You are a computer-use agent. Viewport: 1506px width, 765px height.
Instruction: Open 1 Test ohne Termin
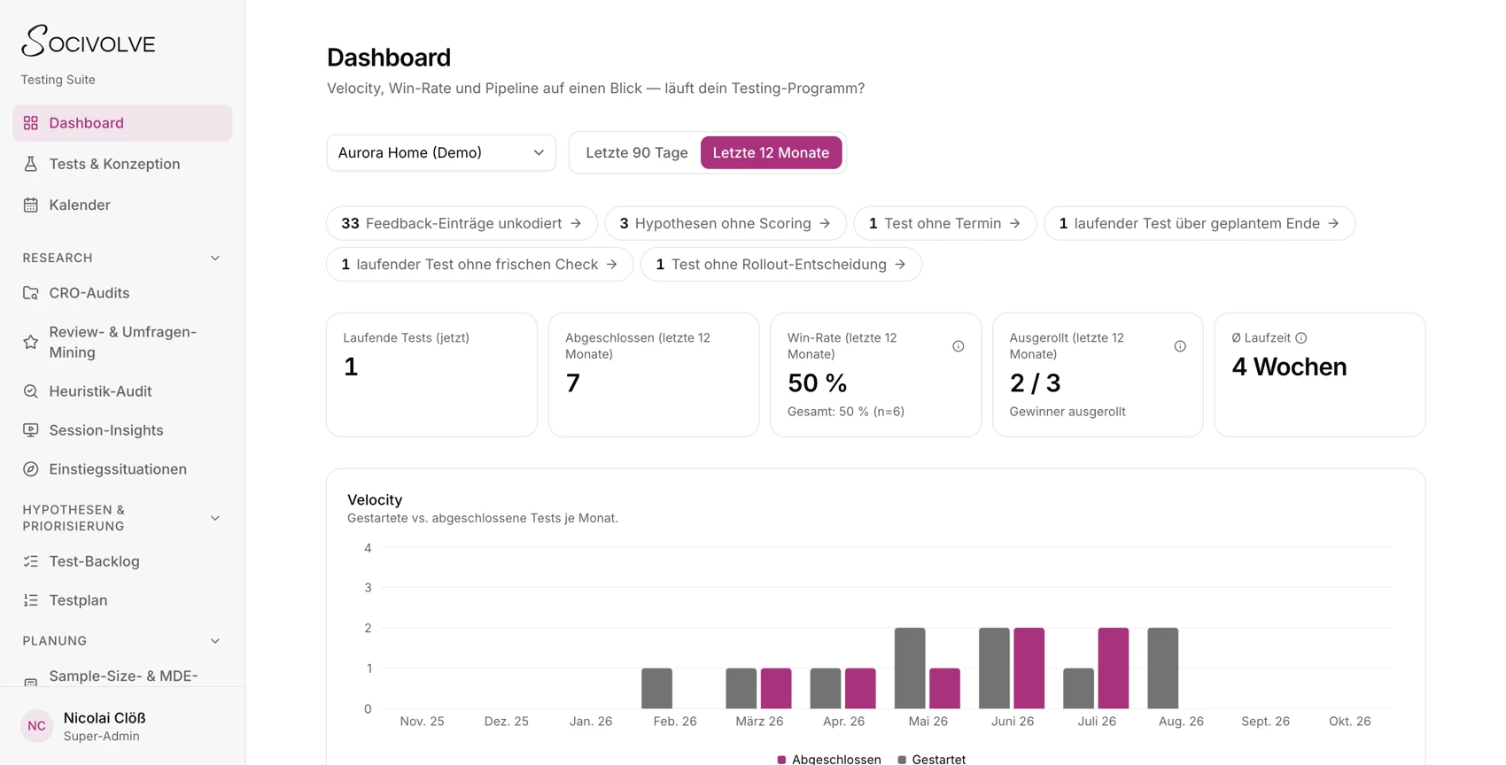click(945, 223)
